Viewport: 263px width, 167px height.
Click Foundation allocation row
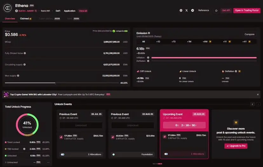click(x=133, y=154)
